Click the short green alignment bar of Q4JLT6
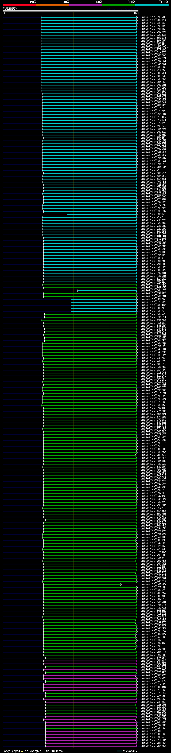 point(107,291)
